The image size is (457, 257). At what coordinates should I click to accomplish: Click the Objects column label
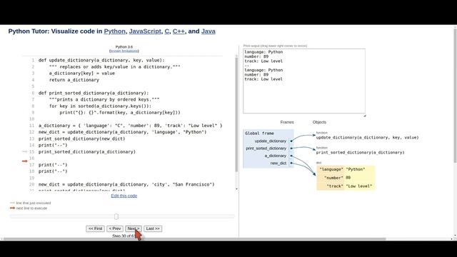point(319,122)
